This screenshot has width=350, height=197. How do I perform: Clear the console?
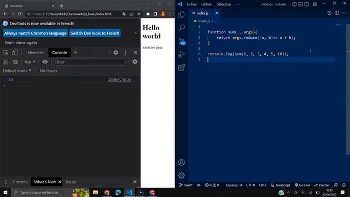coord(15,62)
